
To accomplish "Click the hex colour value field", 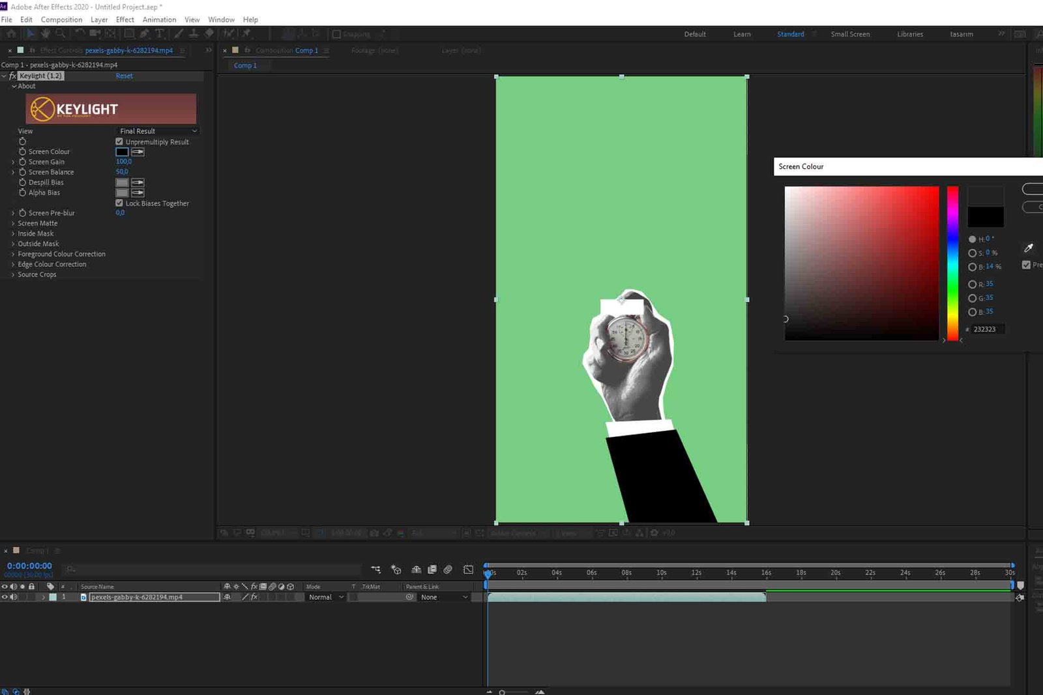I will [985, 329].
